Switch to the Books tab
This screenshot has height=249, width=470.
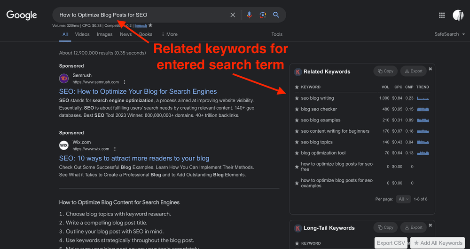[146, 34]
